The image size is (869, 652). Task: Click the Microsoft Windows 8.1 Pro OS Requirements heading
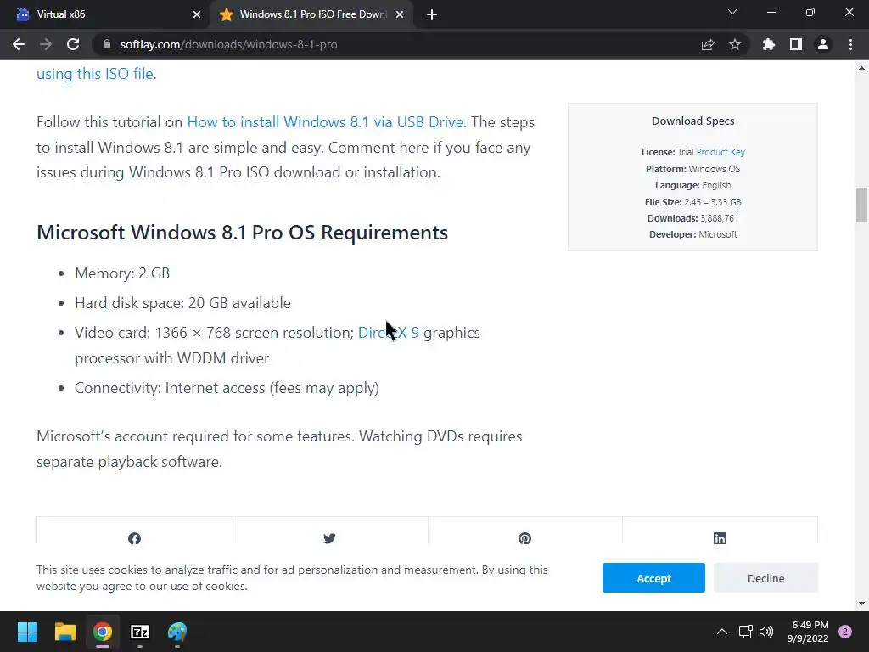[x=242, y=233]
